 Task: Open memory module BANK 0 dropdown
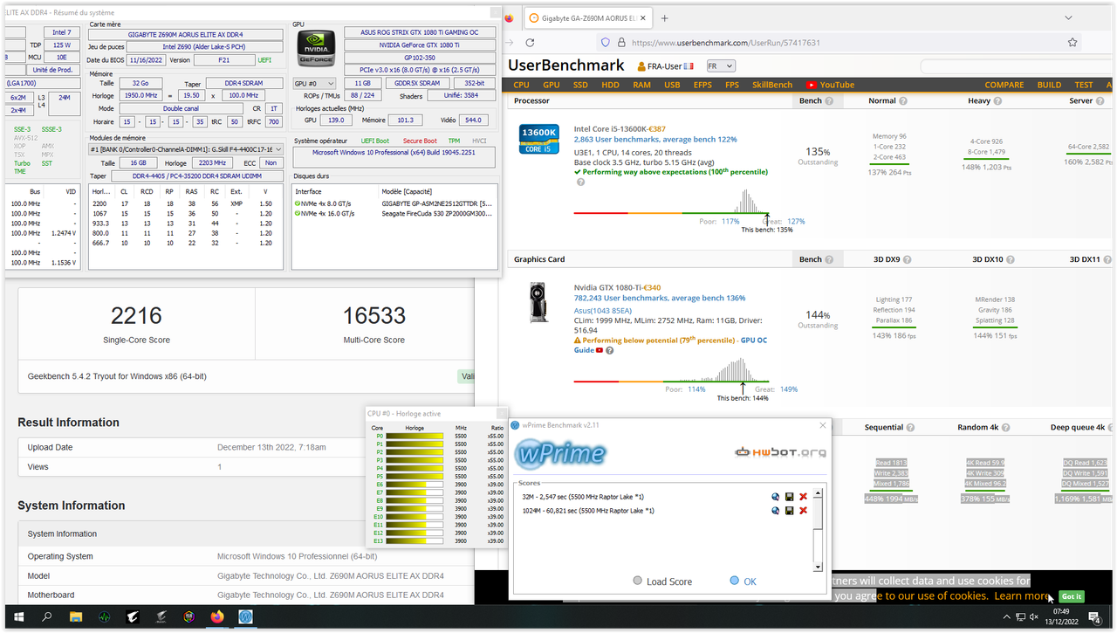pos(187,149)
